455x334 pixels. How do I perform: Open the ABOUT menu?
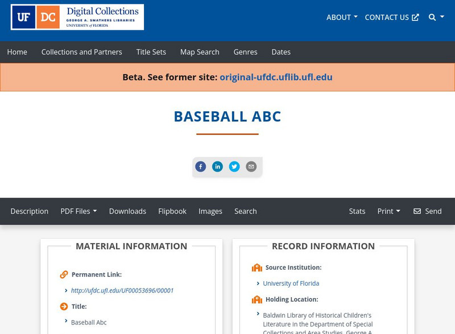pyautogui.click(x=341, y=17)
